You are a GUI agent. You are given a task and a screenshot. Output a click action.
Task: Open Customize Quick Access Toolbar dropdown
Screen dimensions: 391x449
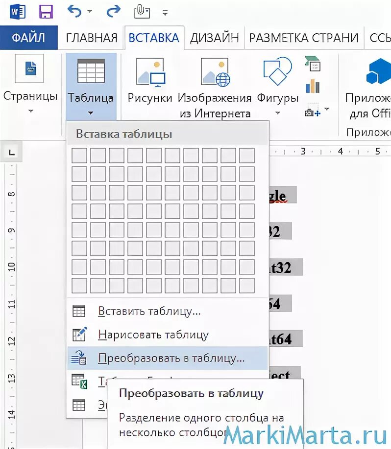point(165,12)
